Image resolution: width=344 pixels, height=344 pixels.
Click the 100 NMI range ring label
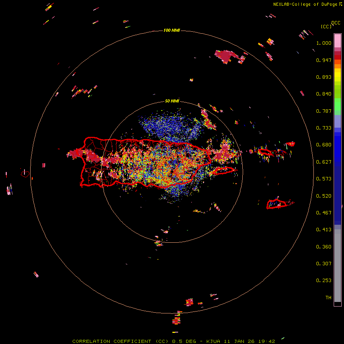pyautogui.click(x=172, y=30)
